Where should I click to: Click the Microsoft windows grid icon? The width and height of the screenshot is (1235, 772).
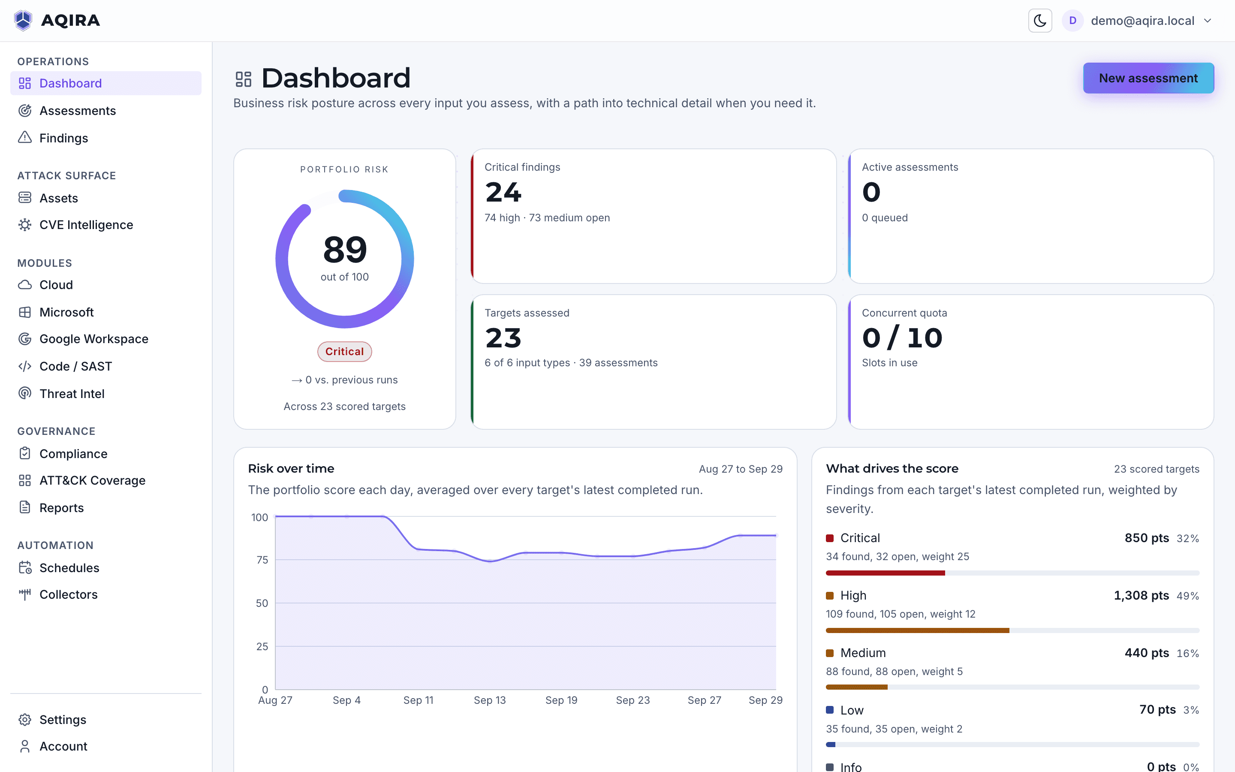[x=25, y=312]
